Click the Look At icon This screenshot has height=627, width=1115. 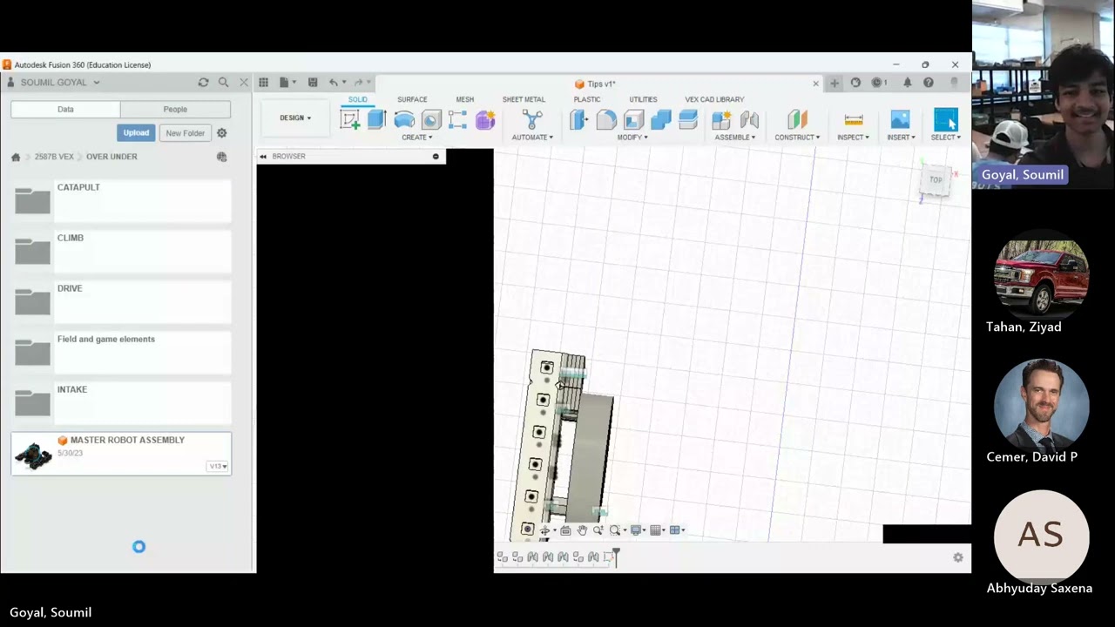tap(565, 530)
